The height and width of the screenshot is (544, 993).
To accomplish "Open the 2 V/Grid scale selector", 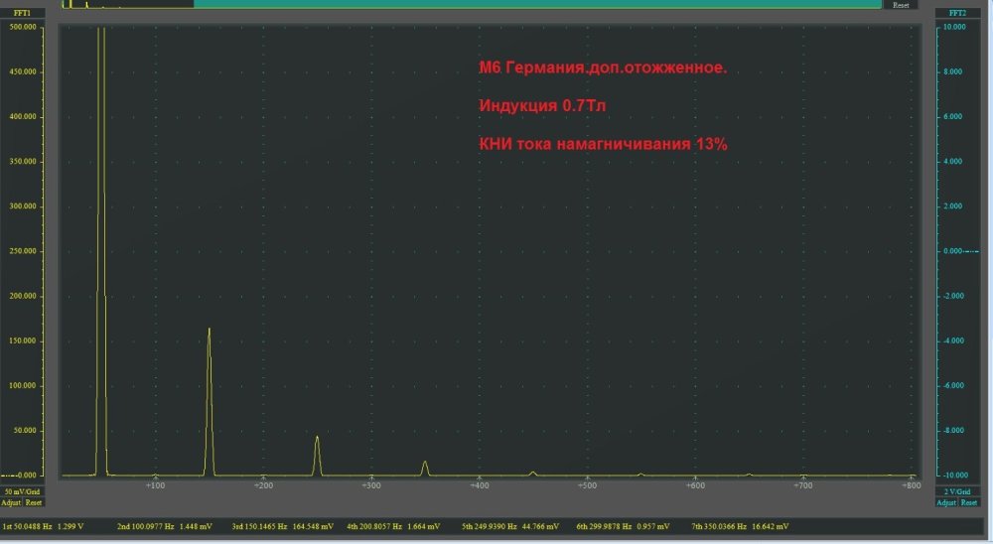I will coord(957,491).
